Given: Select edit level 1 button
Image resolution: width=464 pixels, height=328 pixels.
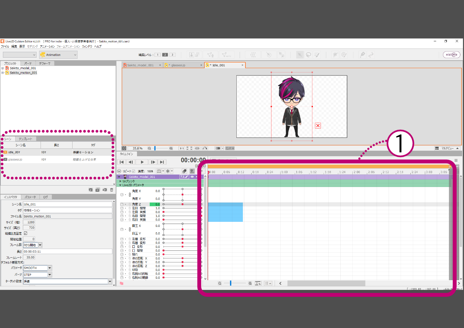Looking at the screenshot, I should pyautogui.click(x=157, y=55).
